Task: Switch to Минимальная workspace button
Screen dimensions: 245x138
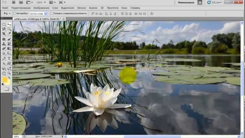Action: pos(186,2)
